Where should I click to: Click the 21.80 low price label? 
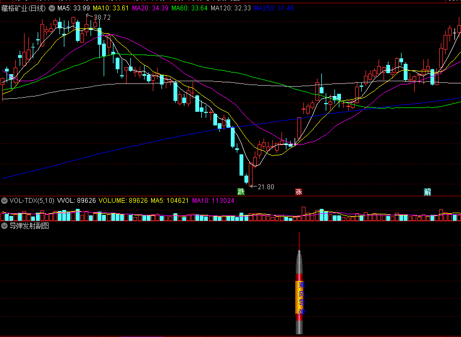point(266,187)
